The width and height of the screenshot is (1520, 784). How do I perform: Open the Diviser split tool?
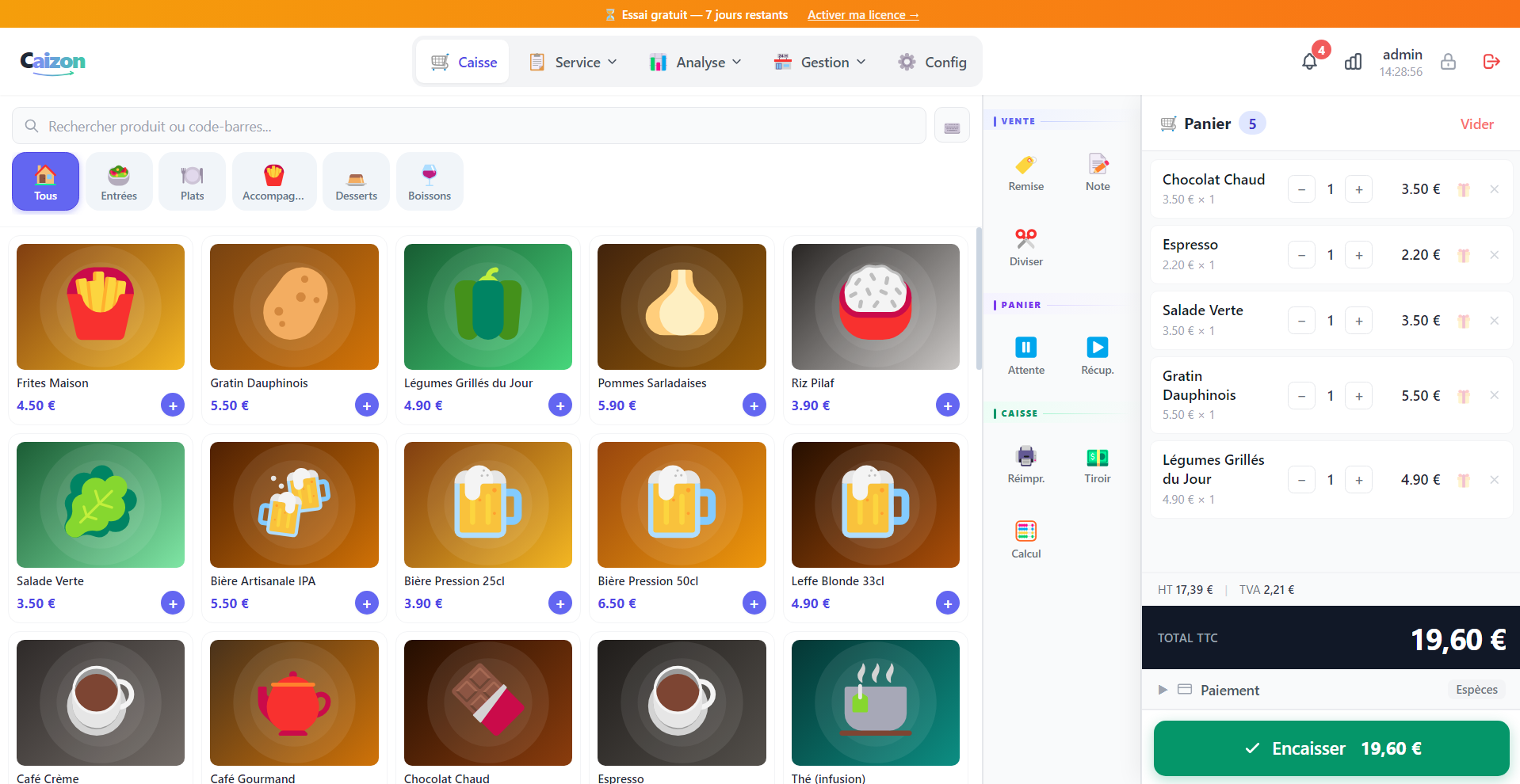(1025, 248)
